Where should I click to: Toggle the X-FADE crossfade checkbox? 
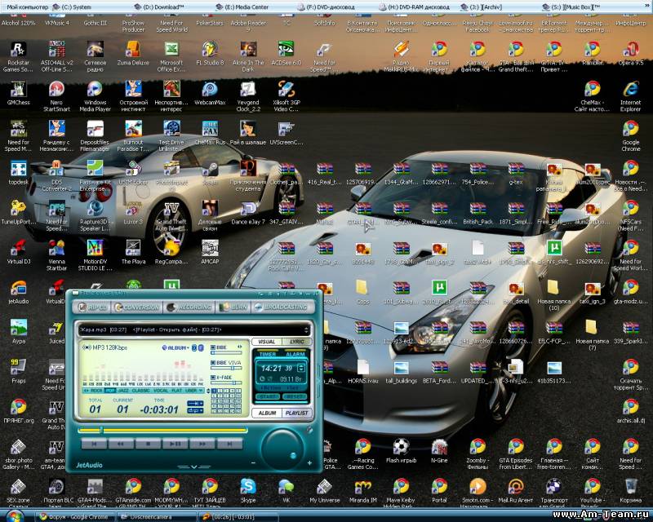(x=213, y=377)
